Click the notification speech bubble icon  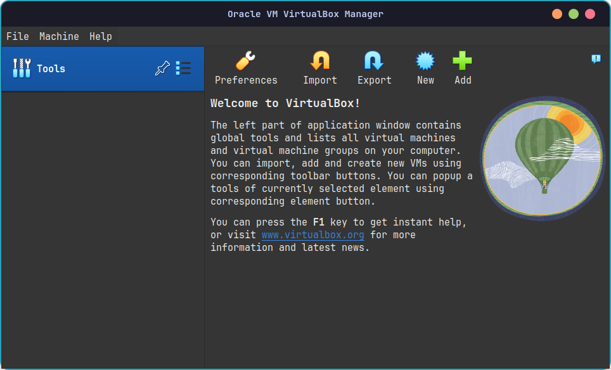tap(595, 59)
